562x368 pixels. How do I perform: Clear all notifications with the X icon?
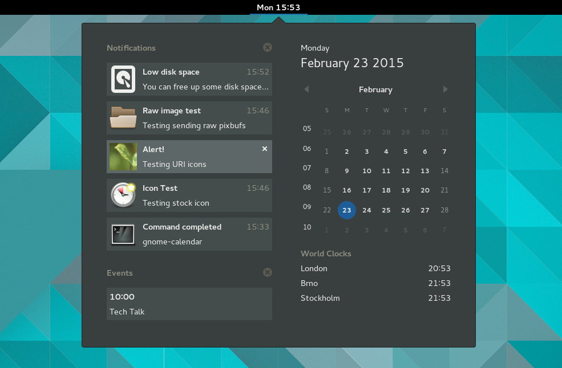tap(267, 47)
